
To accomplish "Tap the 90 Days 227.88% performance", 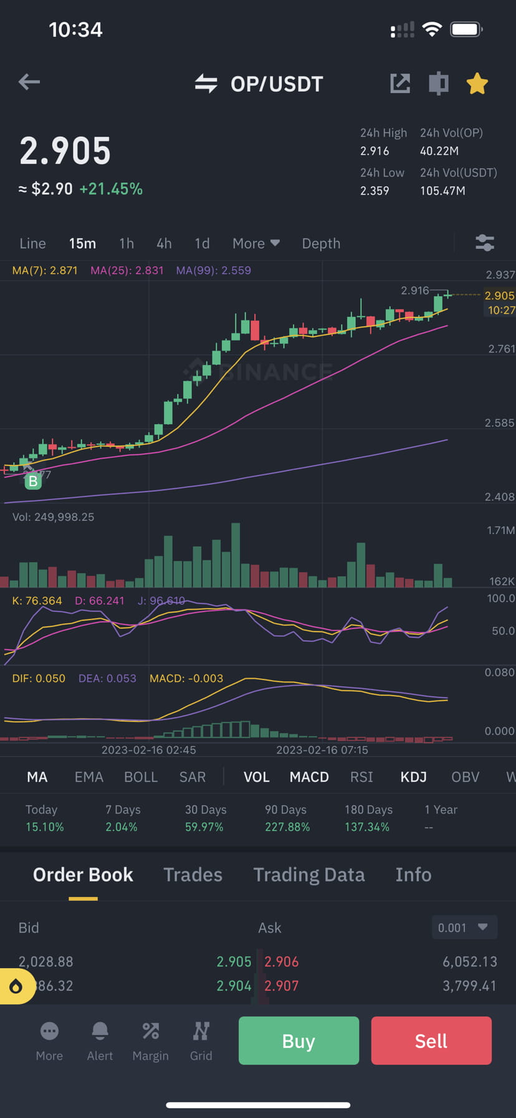I will (287, 818).
